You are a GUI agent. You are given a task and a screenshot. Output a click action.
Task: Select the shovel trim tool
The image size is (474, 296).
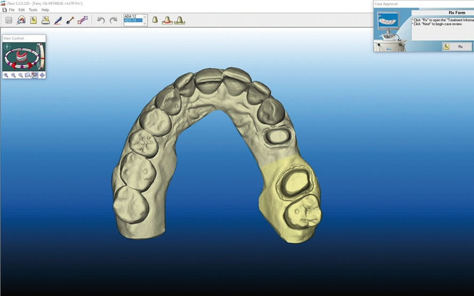[70, 21]
